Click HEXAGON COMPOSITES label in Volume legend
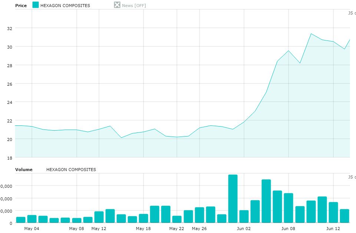 click(x=71, y=170)
